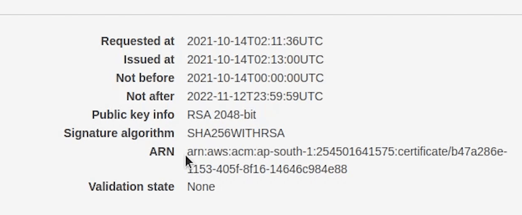Click the Validation state label
The width and height of the screenshot is (522, 215).
tap(131, 187)
